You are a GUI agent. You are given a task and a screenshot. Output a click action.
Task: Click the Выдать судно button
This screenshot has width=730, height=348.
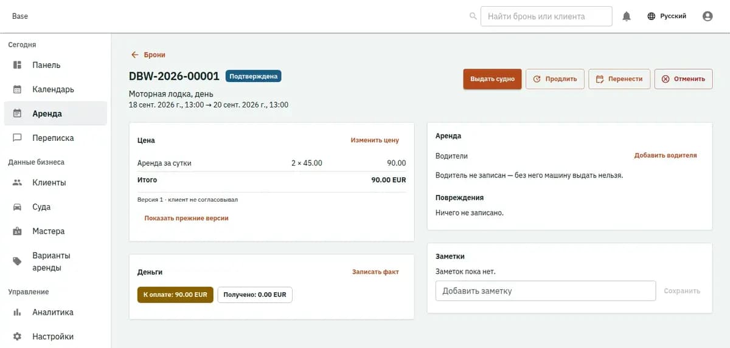point(492,79)
